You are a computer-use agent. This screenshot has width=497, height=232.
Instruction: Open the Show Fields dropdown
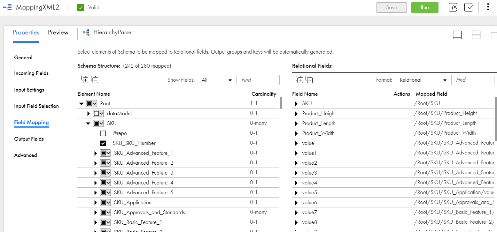click(216, 80)
